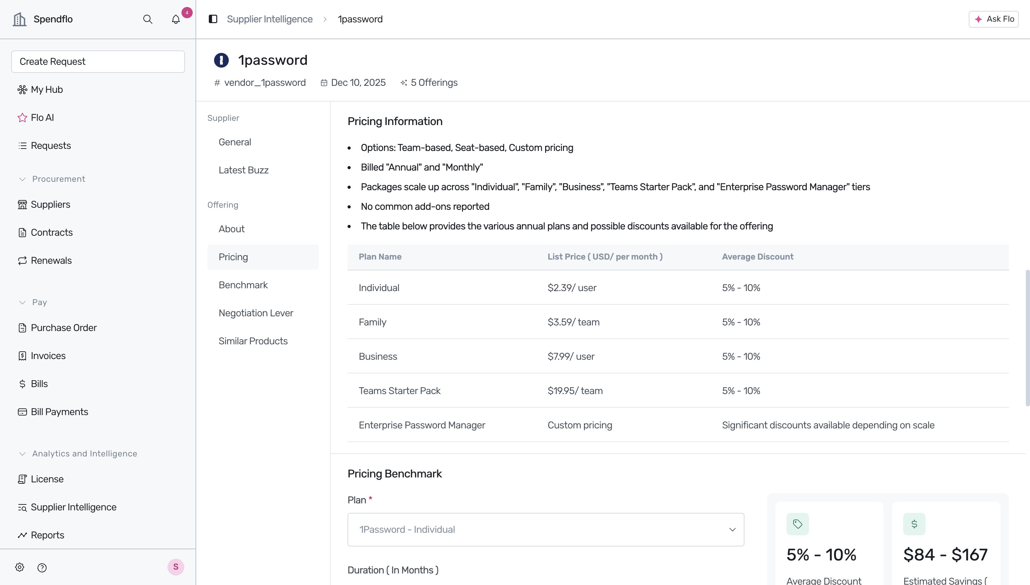Click the $3.59/ team price cell

(x=573, y=322)
